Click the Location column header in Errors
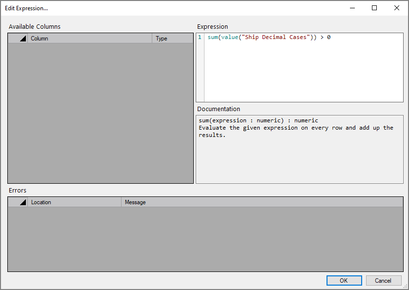 (41, 202)
